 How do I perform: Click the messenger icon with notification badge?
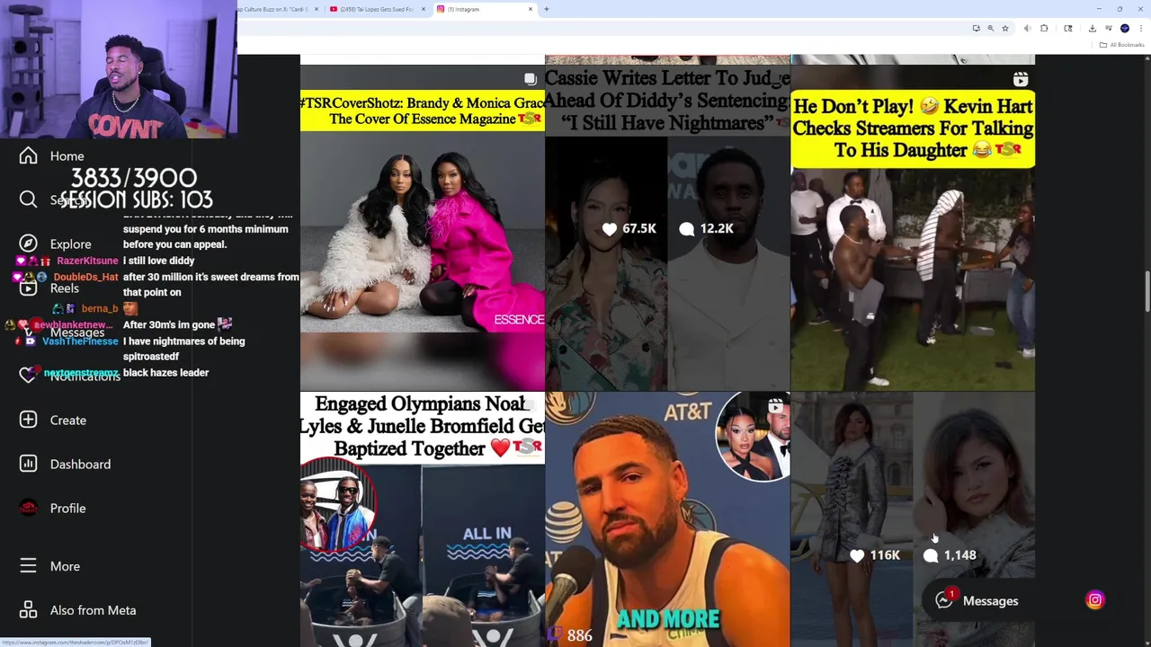point(944,599)
